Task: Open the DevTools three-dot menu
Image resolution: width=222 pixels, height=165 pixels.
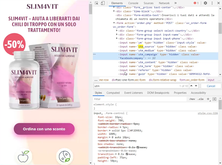Action: [212, 3]
